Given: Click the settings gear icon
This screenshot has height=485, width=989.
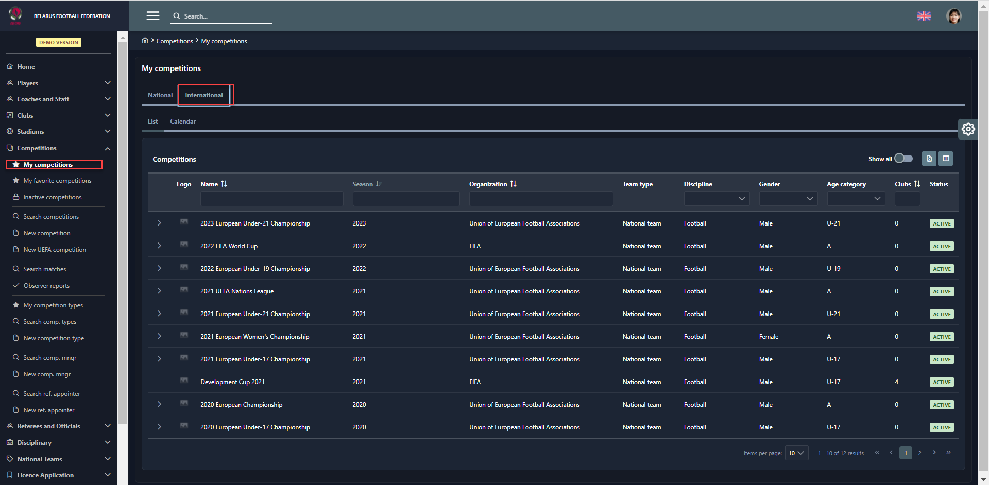Looking at the screenshot, I should coord(968,129).
